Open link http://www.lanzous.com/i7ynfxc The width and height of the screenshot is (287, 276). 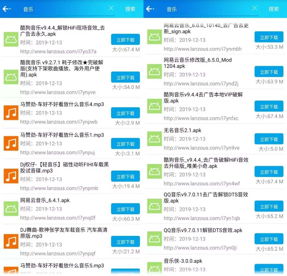201,118
